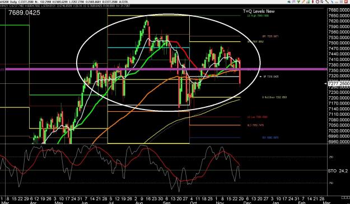Viewport: 350px width, 204px height.
Task: Select the orange pencil drawing tool icon
Action: (304, 2)
